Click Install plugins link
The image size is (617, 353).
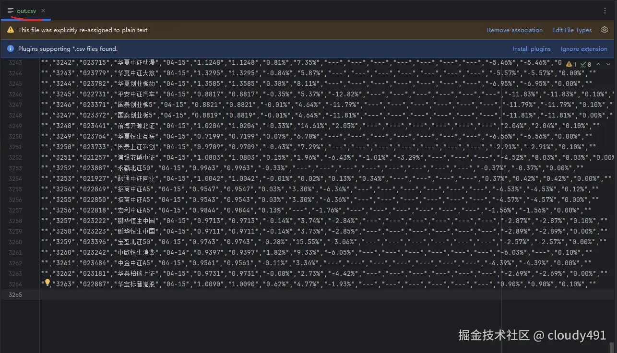tap(532, 49)
